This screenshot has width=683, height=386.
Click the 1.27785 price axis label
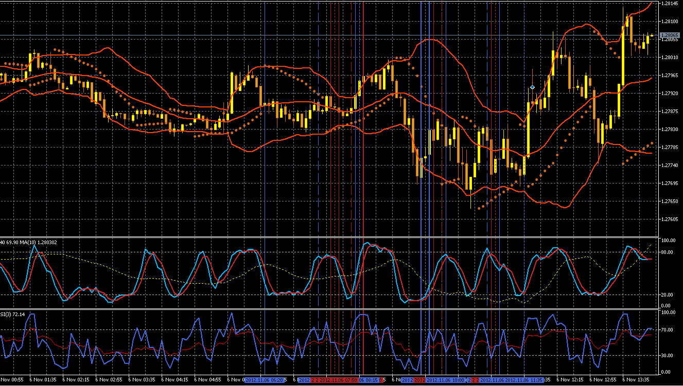point(670,148)
